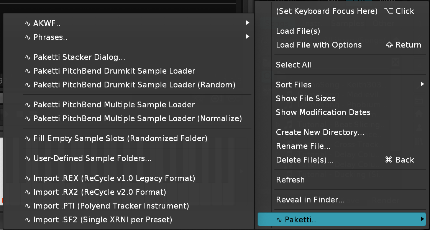The width and height of the screenshot is (430, 230).
Task: Expand the Phrases submenu arrow
Action: (x=248, y=37)
